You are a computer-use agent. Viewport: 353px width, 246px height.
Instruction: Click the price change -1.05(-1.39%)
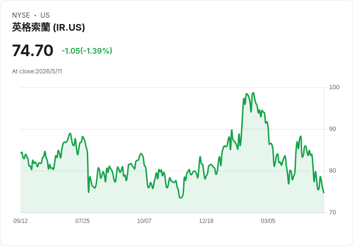[87, 51]
